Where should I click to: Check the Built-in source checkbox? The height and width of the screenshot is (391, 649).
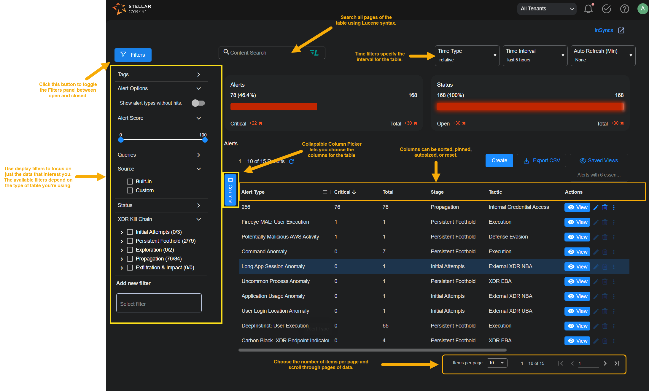tap(130, 181)
